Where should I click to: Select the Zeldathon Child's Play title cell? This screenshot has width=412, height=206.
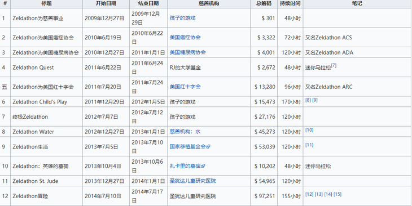(46, 102)
